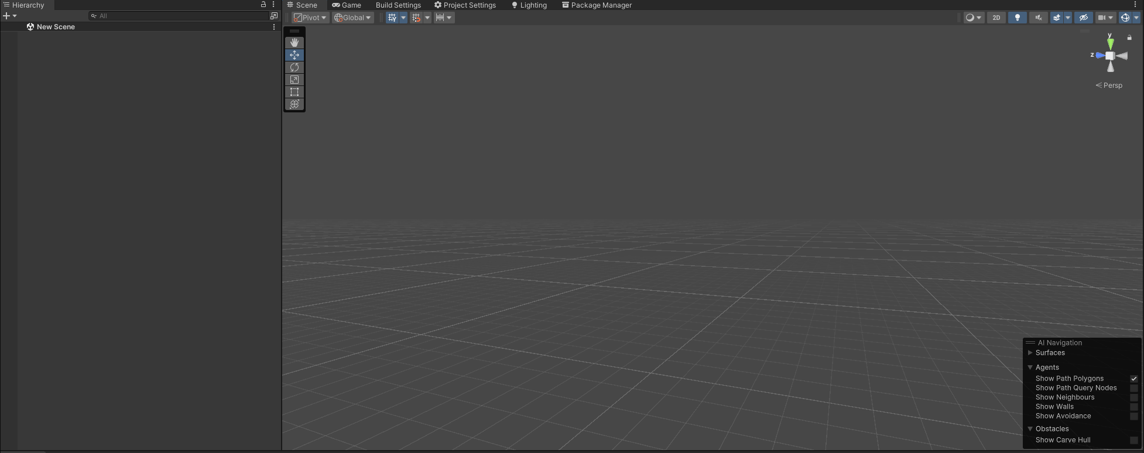Select the Hand view tool
The width and height of the screenshot is (1144, 453).
click(294, 43)
